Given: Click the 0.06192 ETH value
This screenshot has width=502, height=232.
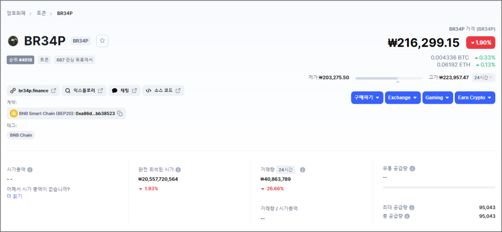Looking at the screenshot, I should [453, 65].
